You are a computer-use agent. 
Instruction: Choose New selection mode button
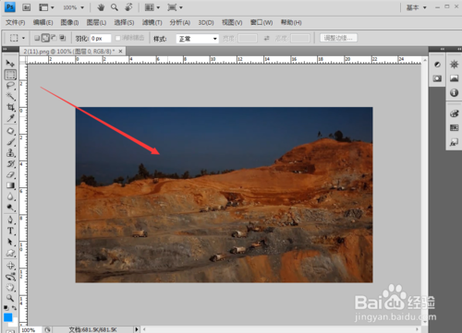coord(37,38)
